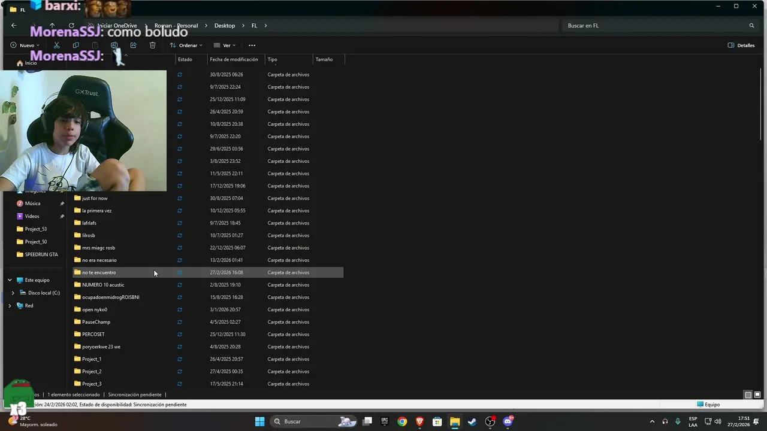Launch Epic Games from the taskbar
767x431 pixels.
385,421
